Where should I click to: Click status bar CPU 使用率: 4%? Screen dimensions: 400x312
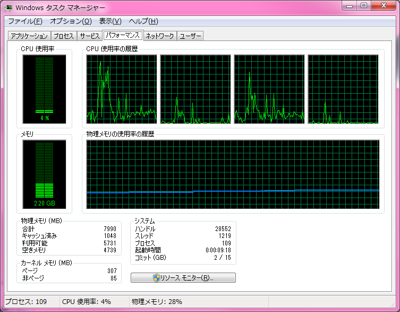87,302
